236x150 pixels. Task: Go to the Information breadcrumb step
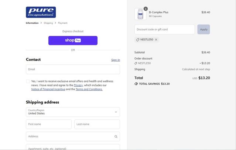(32, 23)
